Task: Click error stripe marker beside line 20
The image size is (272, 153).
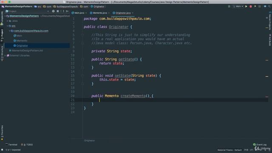Action: click(267, 96)
